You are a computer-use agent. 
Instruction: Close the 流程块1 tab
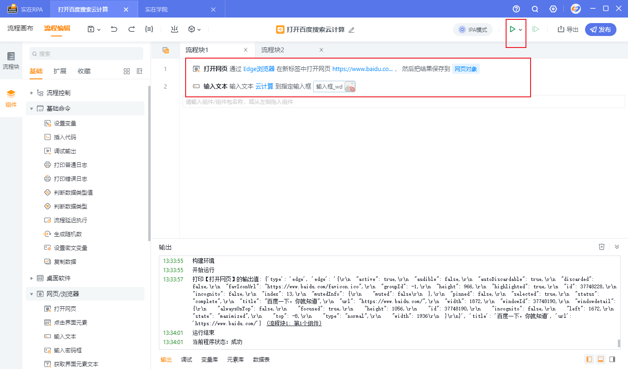click(246, 50)
